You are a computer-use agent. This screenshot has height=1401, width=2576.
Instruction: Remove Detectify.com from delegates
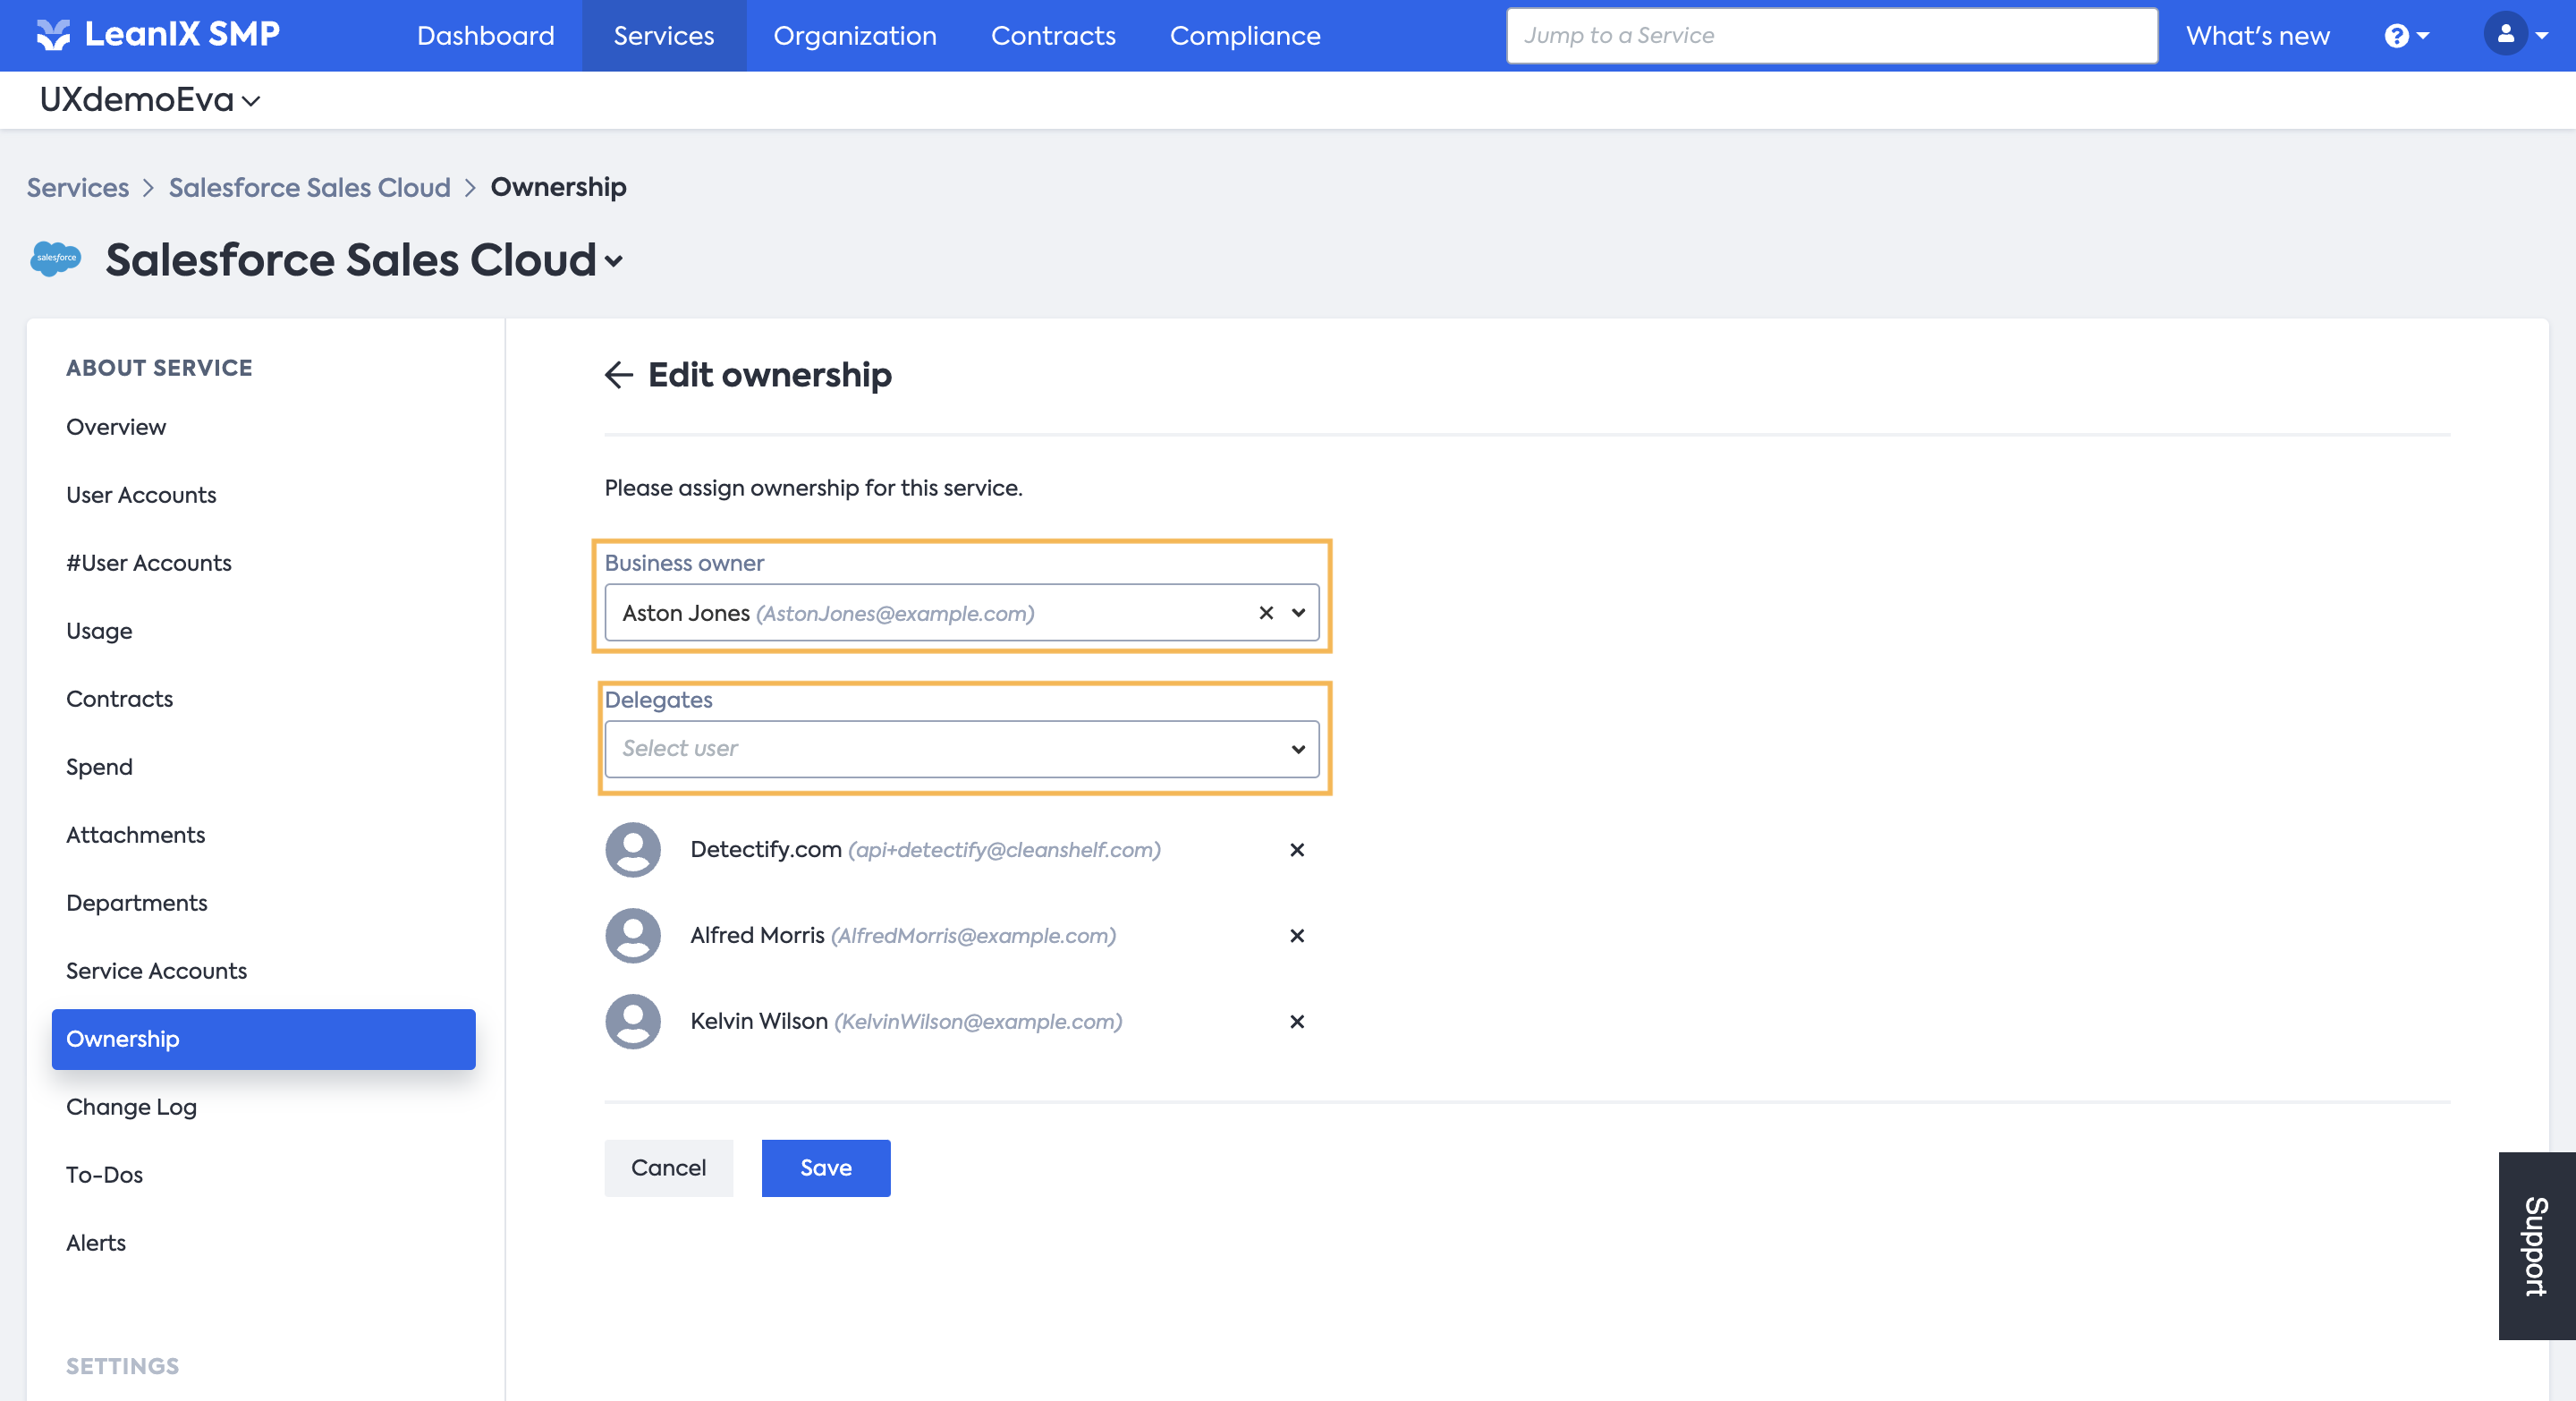(x=1297, y=850)
